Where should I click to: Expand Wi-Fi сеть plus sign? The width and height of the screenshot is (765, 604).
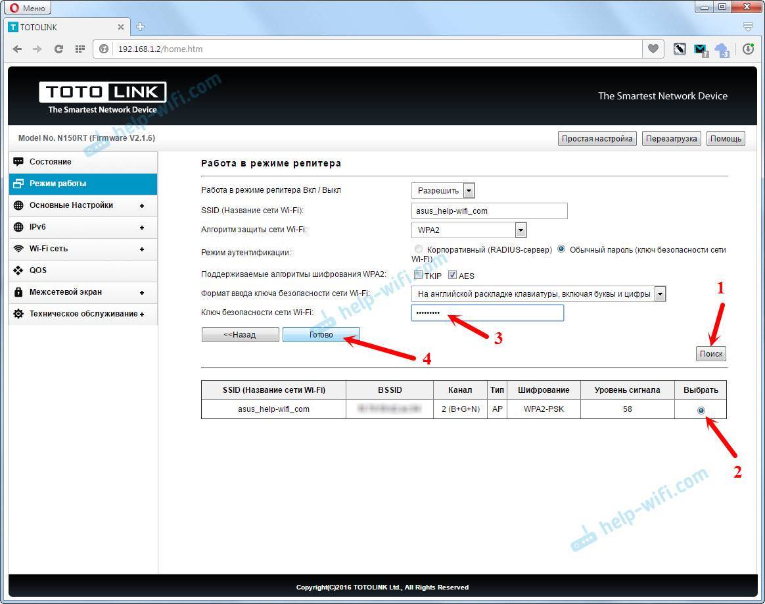[x=142, y=249]
